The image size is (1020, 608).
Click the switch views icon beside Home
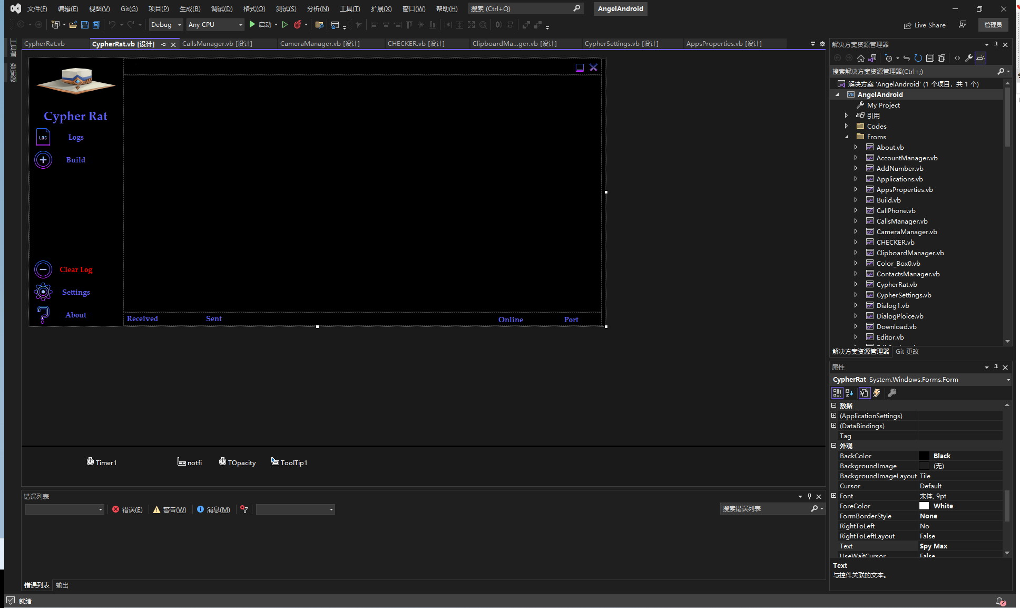tap(872, 58)
